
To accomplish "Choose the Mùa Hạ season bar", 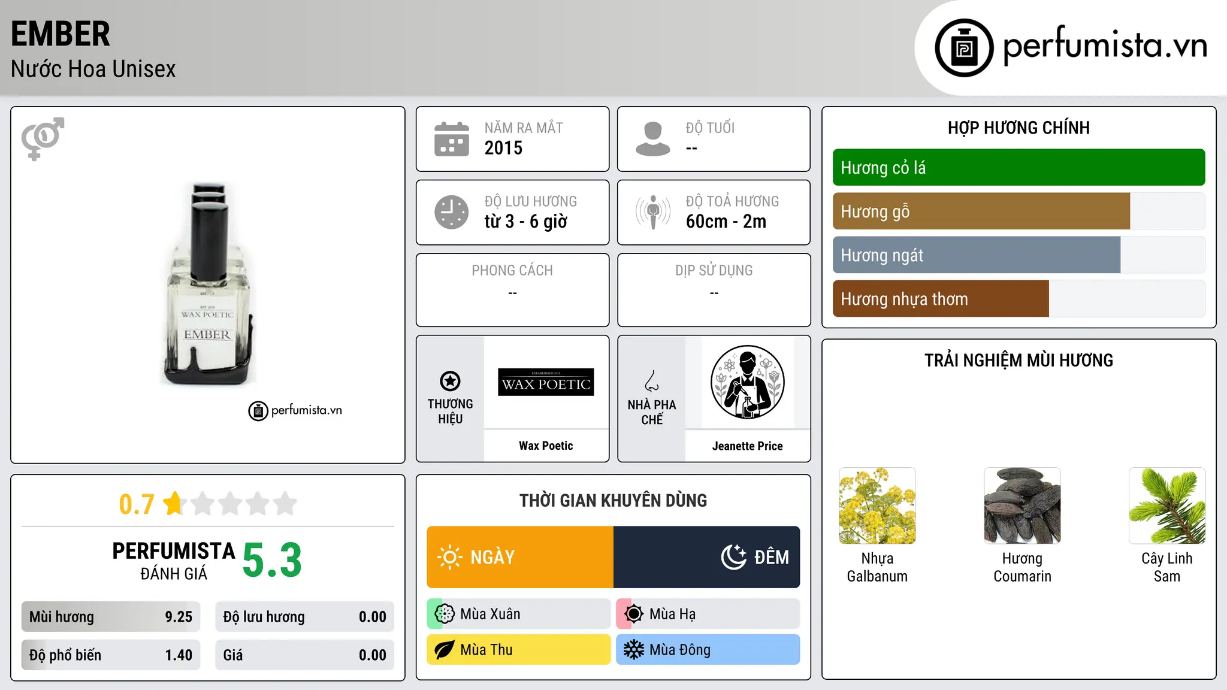I will pyautogui.click(x=708, y=614).
